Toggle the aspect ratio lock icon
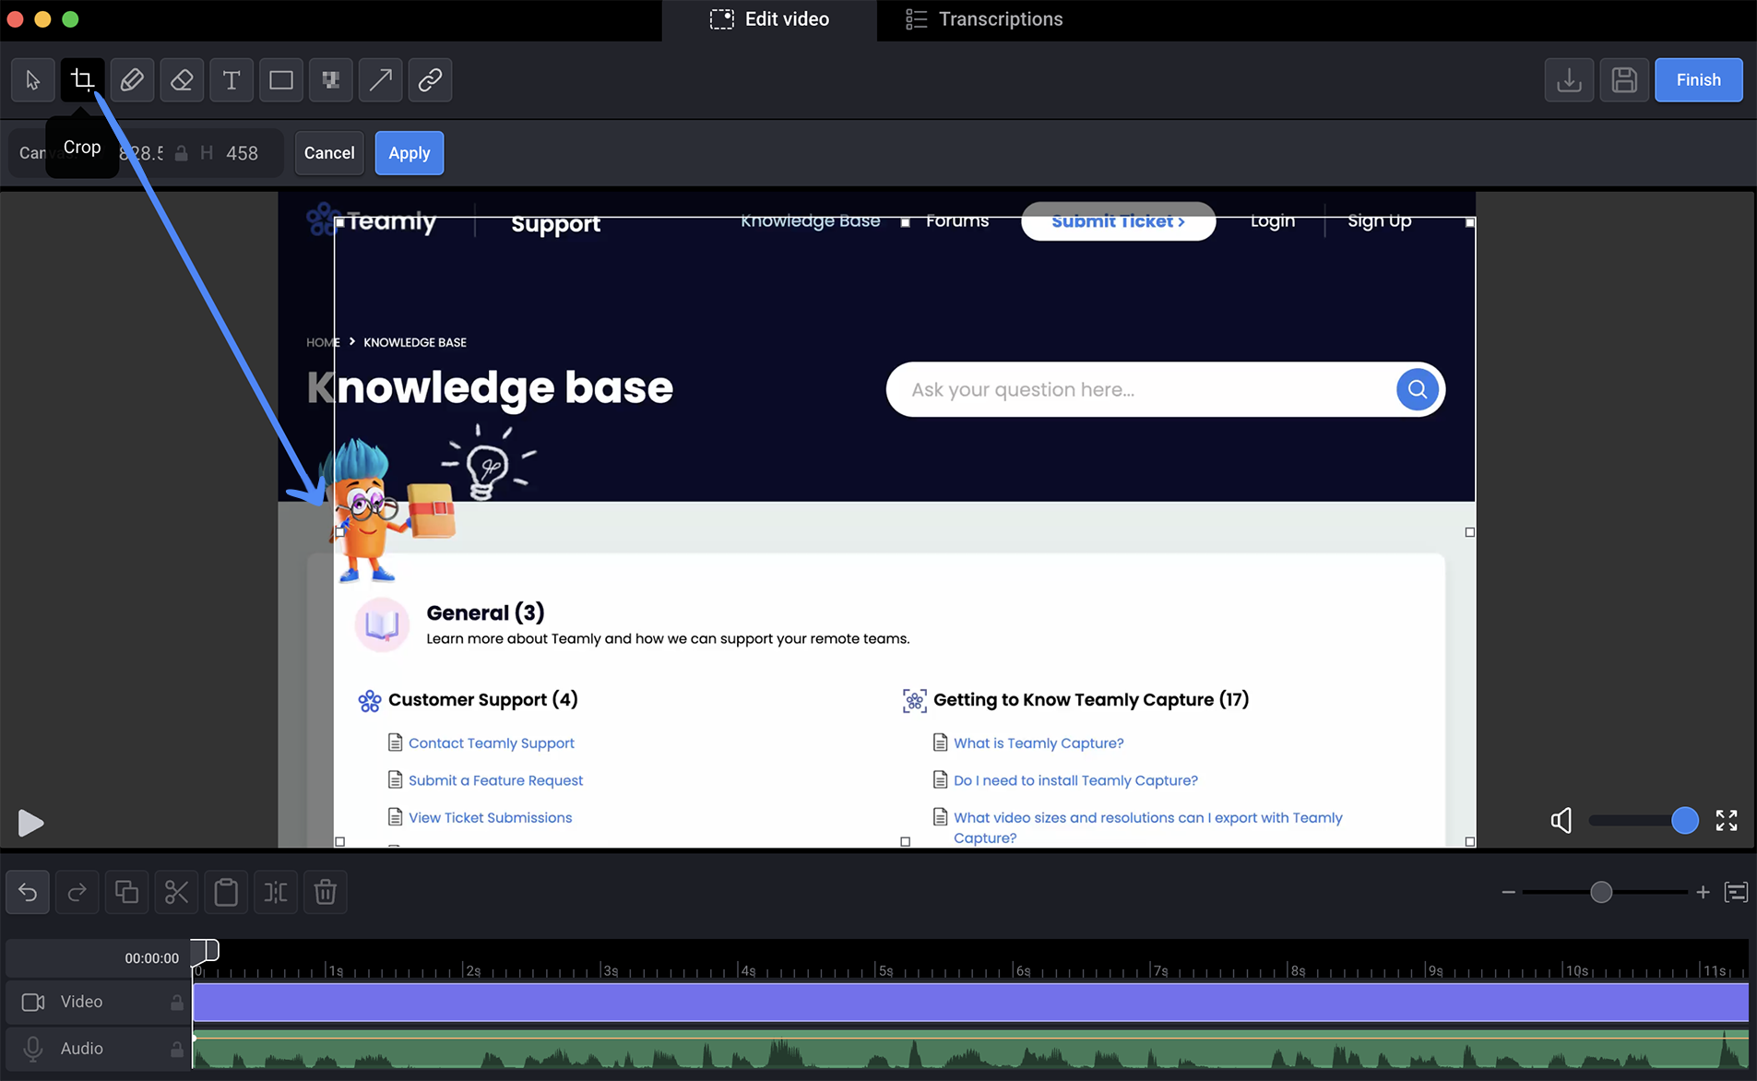Screen dimensions: 1757x1081 182,153
